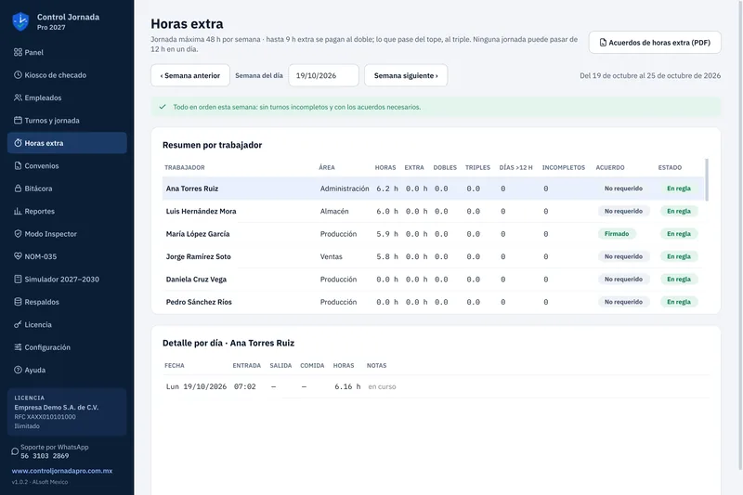Click the ACUERDO column header
Viewport: 743px width, 495px height.
610,168
